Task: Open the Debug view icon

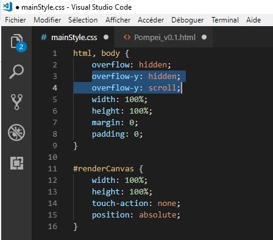Action: pos(16,132)
